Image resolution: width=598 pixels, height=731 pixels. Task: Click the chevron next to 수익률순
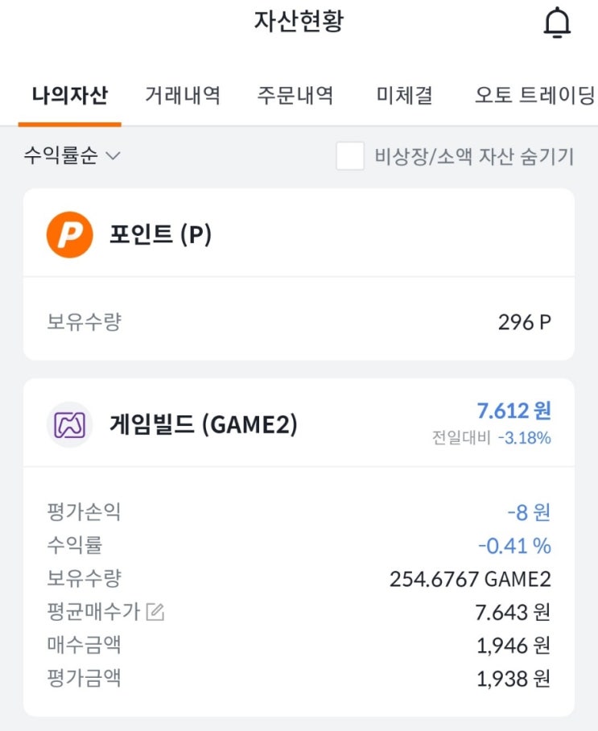tap(113, 155)
